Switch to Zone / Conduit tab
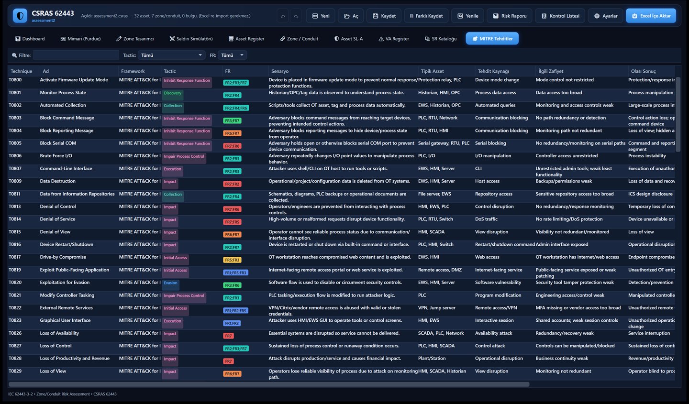689x404 pixels. 299,39
